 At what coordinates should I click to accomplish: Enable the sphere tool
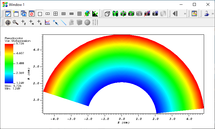click(x=87, y=22)
